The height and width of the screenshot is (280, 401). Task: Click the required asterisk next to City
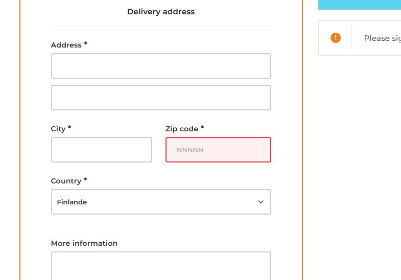[x=69, y=128]
